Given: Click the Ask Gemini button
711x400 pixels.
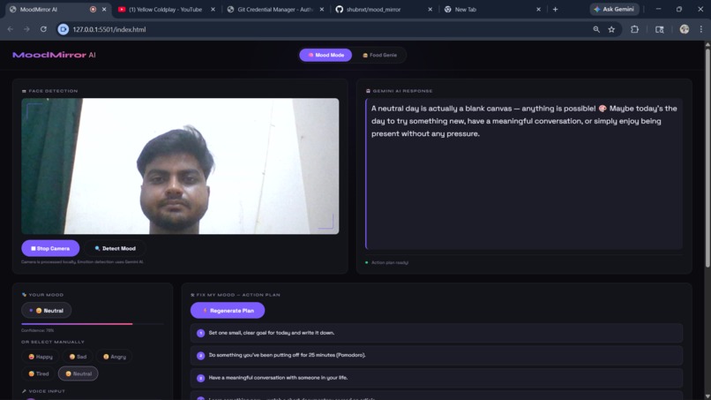Looking at the screenshot, I should click(614, 9).
